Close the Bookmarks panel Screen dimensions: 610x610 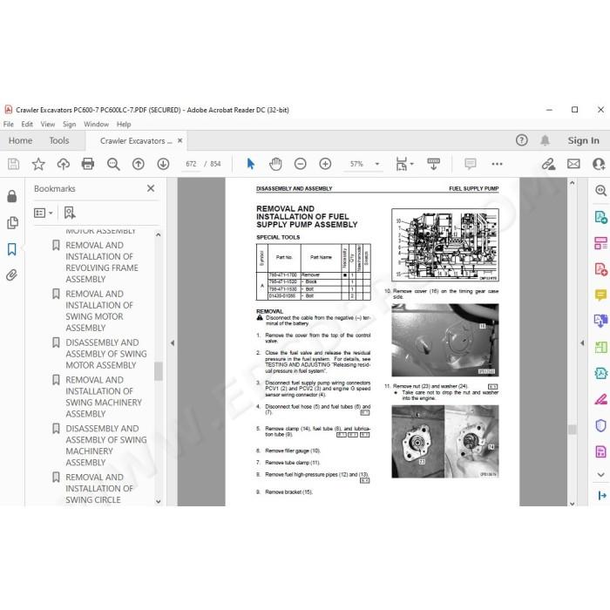coord(151,189)
